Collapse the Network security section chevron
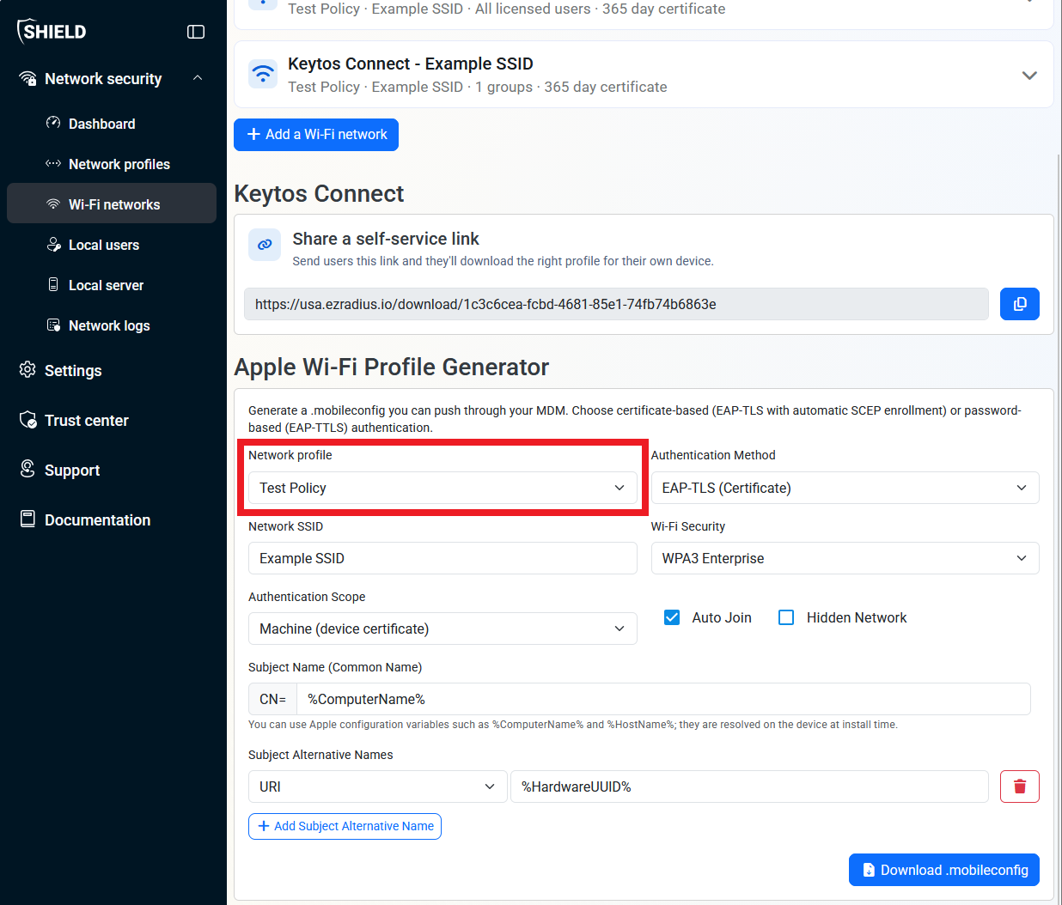This screenshot has width=1062, height=905. (x=198, y=78)
